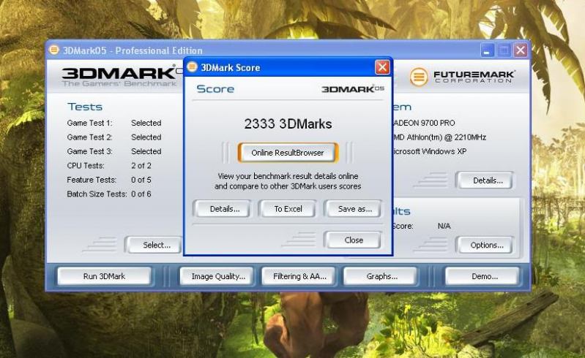Image resolution: width=585 pixels, height=358 pixels.
Task: Click the 3DMark Score dialog title icon
Action: pyautogui.click(x=192, y=67)
